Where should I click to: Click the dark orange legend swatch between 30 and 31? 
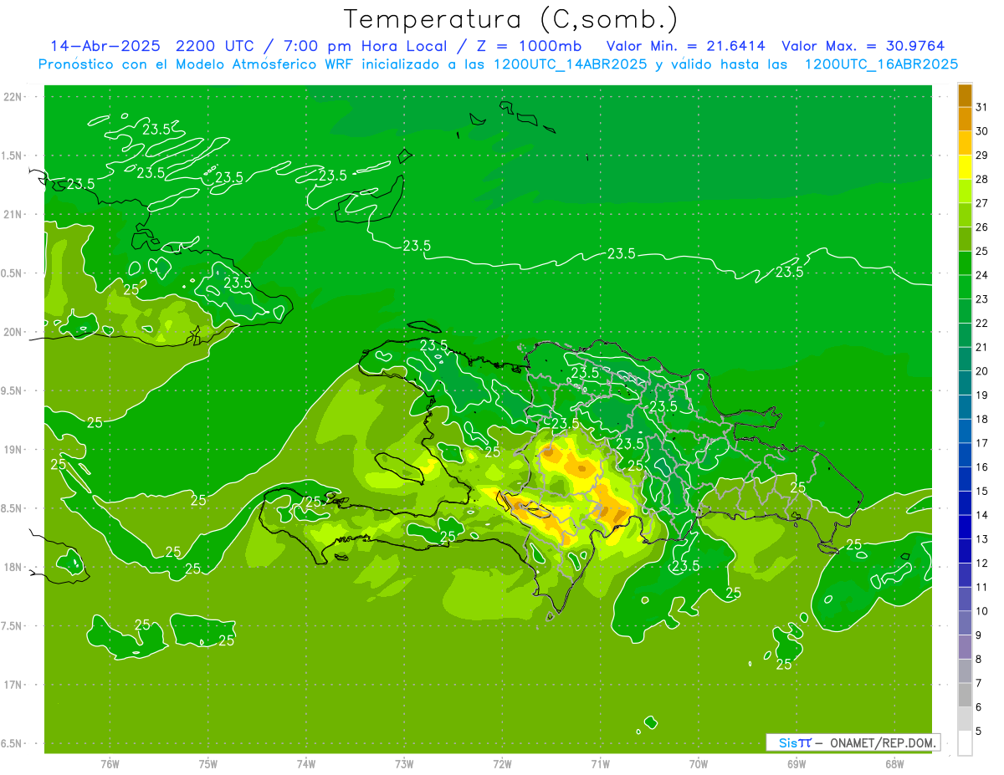pyautogui.click(x=965, y=120)
